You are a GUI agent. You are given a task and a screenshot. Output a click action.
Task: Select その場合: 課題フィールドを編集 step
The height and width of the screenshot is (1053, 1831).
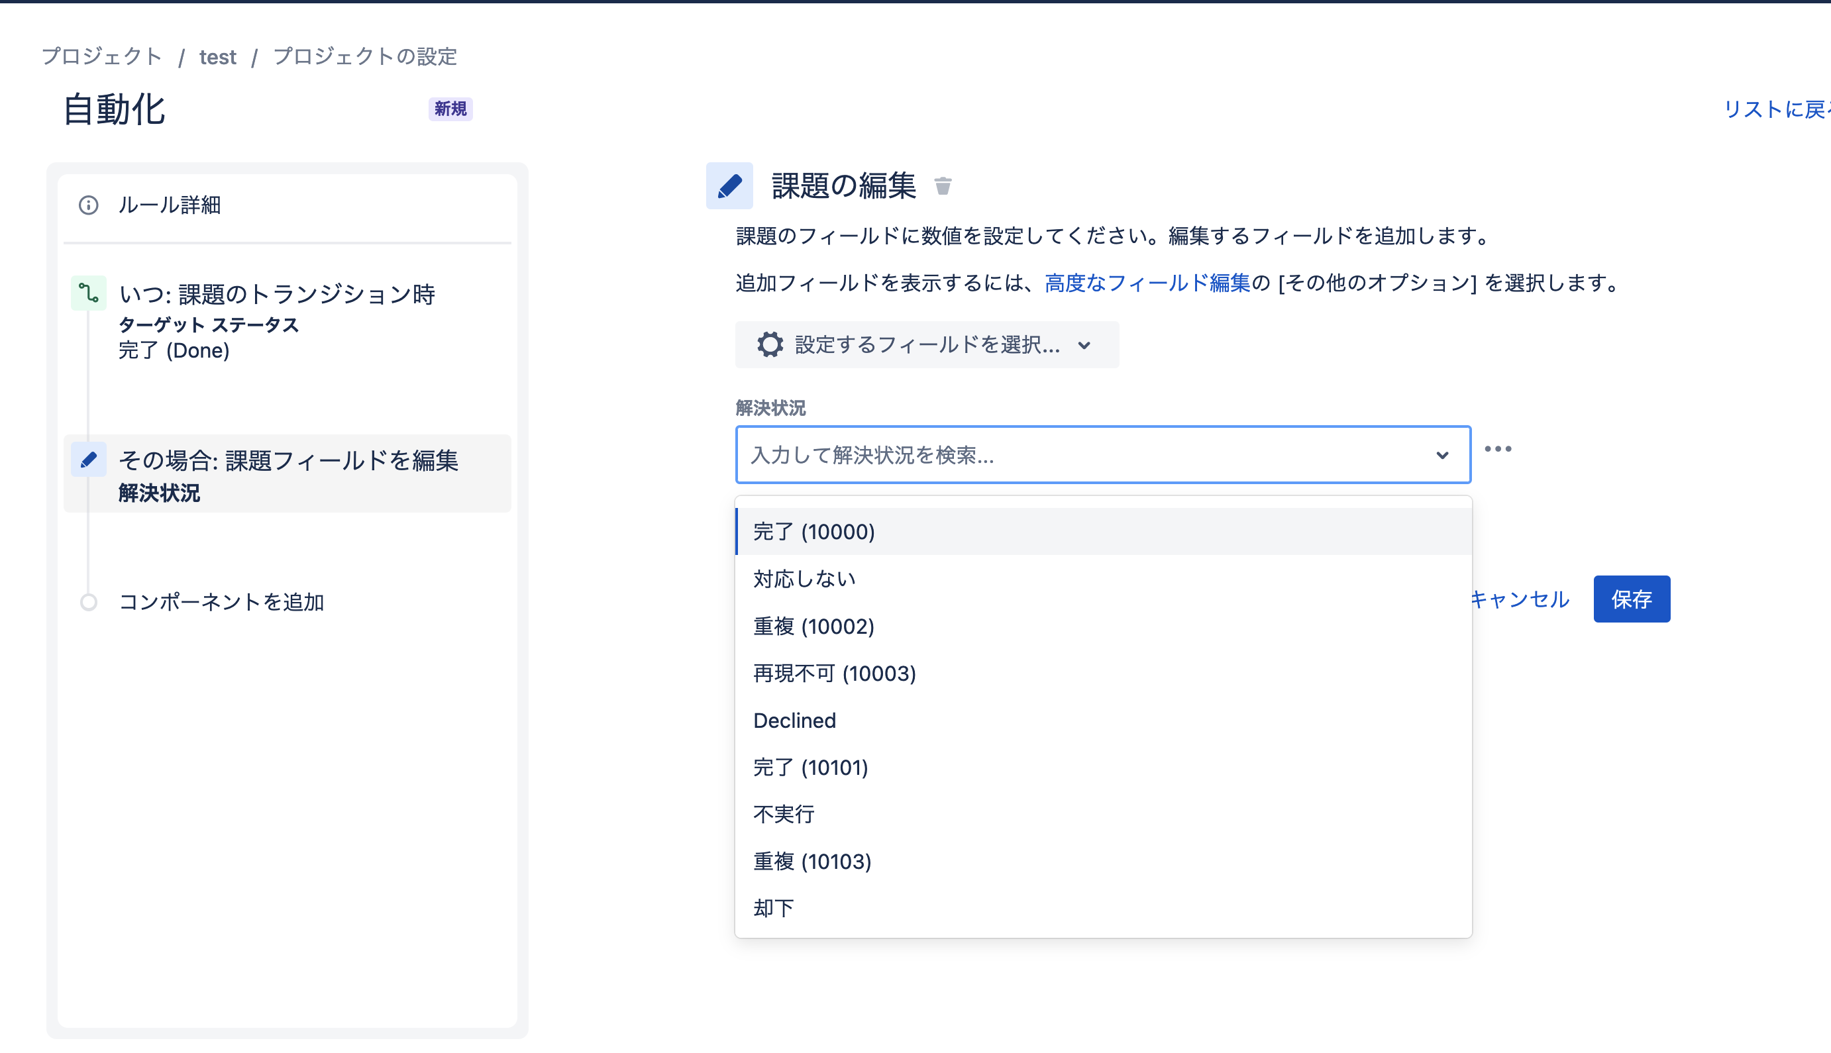click(x=288, y=474)
